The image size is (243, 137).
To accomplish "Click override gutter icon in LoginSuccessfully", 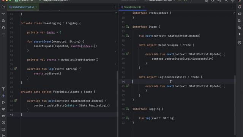I will click(127, 86).
